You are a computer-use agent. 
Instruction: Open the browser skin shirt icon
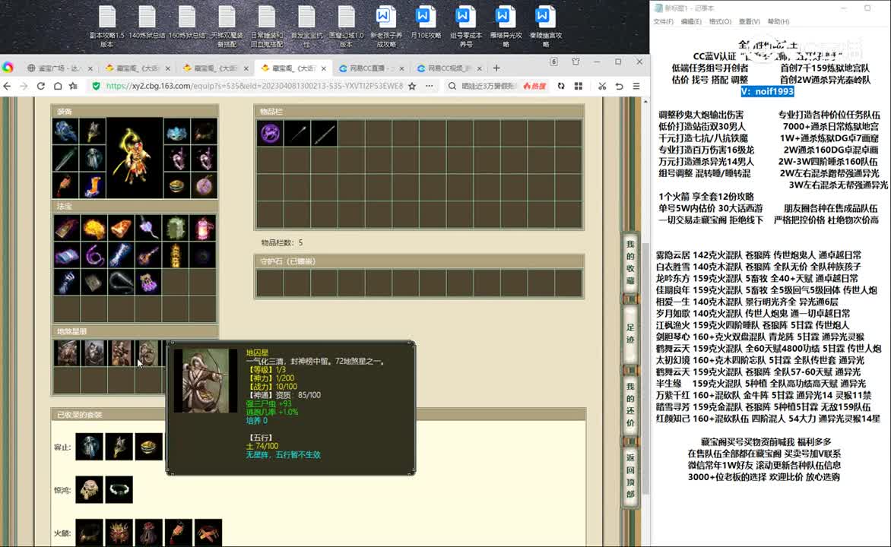pos(576,62)
